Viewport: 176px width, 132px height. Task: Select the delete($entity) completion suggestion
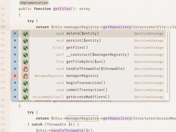pos(89,34)
